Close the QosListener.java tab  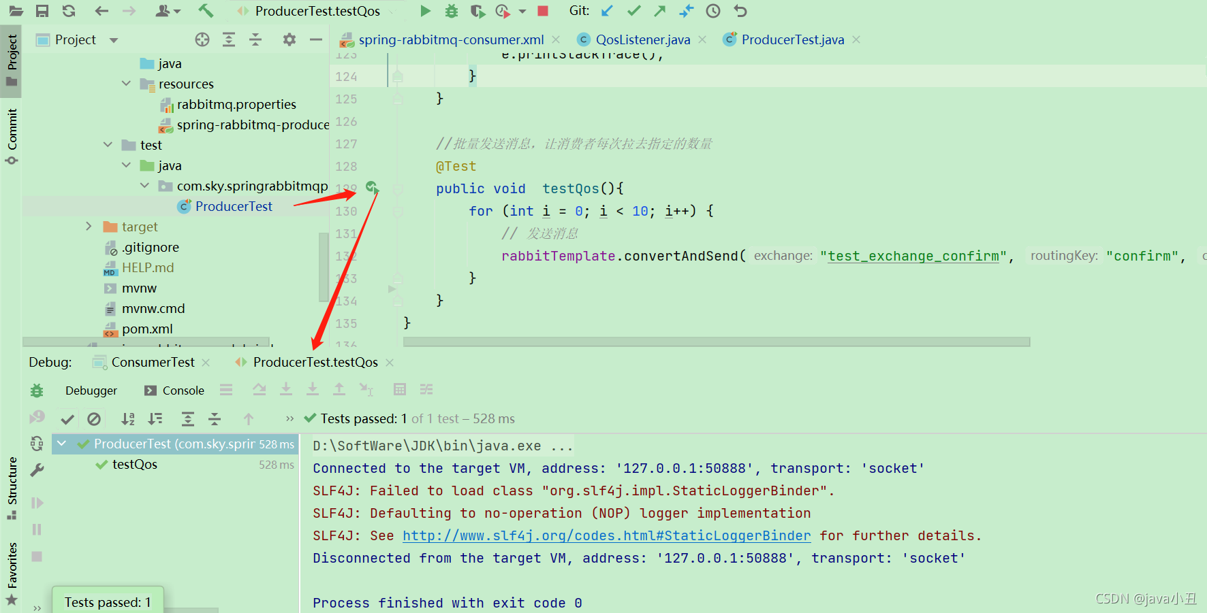702,39
